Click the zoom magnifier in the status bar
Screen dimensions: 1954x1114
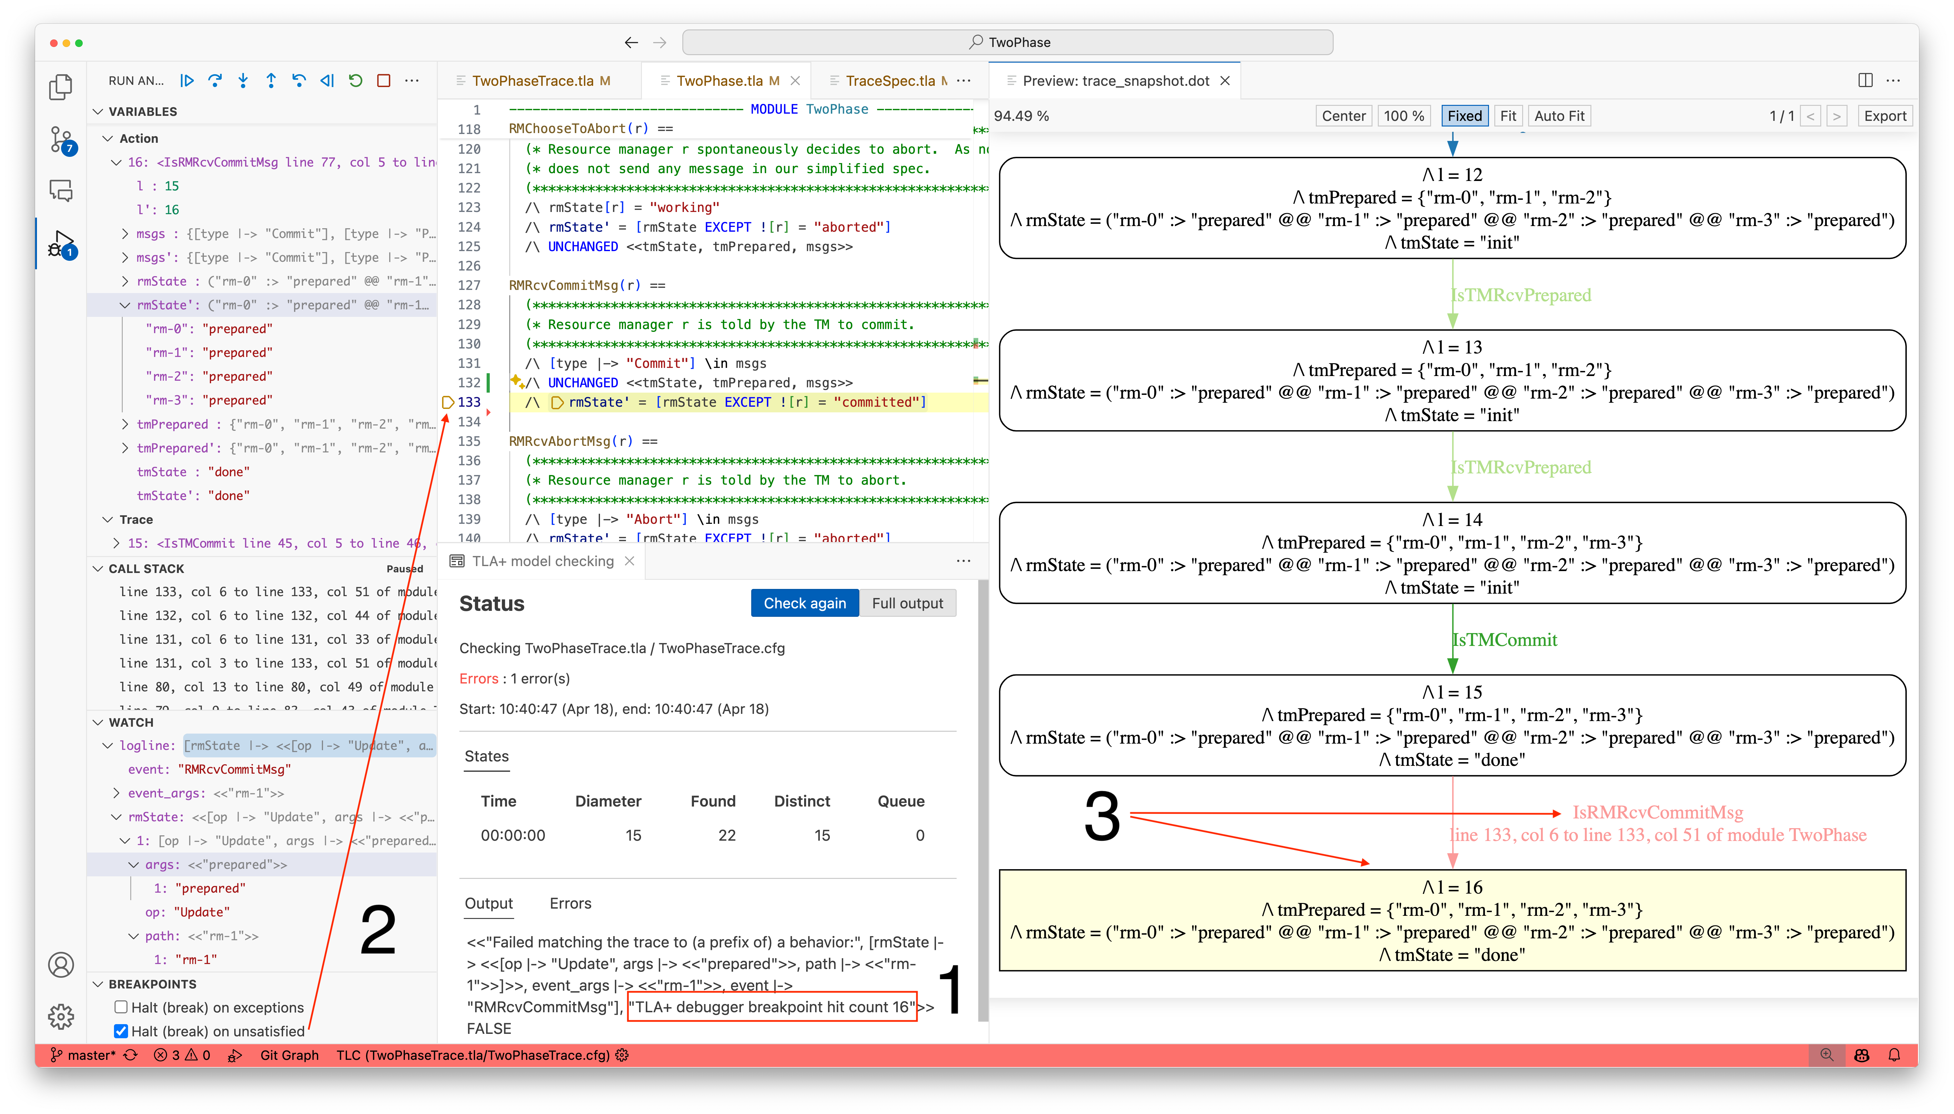(x=1827, y=1055)
